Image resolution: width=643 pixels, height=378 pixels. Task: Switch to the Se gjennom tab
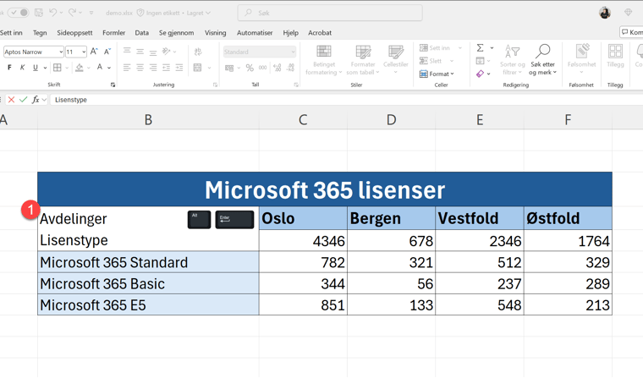click(x=176, y=33)
